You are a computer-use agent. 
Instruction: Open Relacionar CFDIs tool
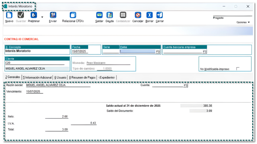pyautogui.click(x=73, y=15)
